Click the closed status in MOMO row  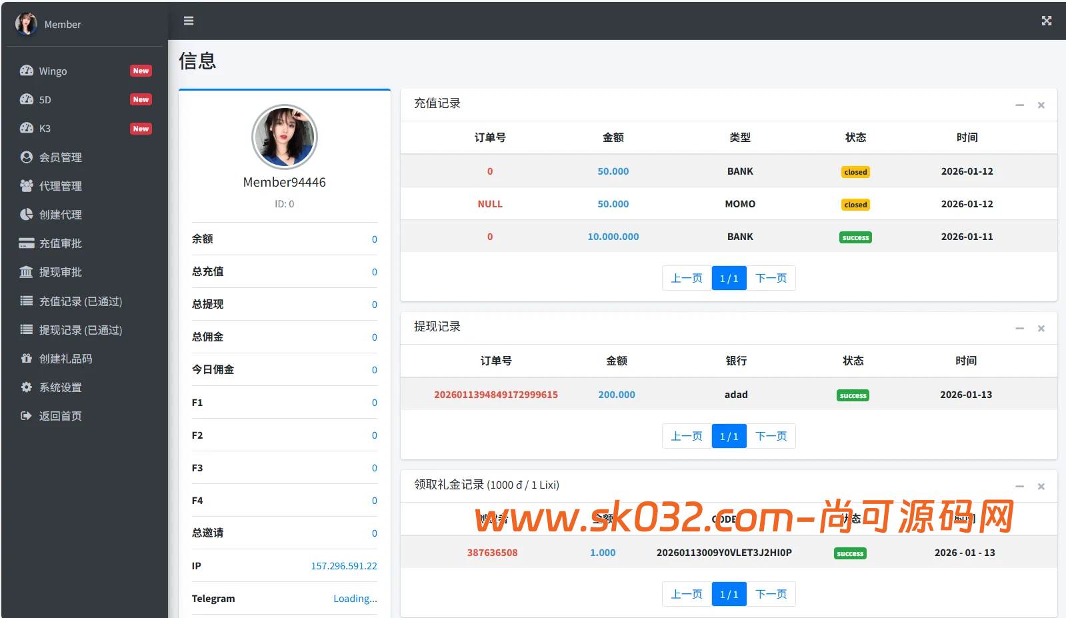click(x=855, y=205)
